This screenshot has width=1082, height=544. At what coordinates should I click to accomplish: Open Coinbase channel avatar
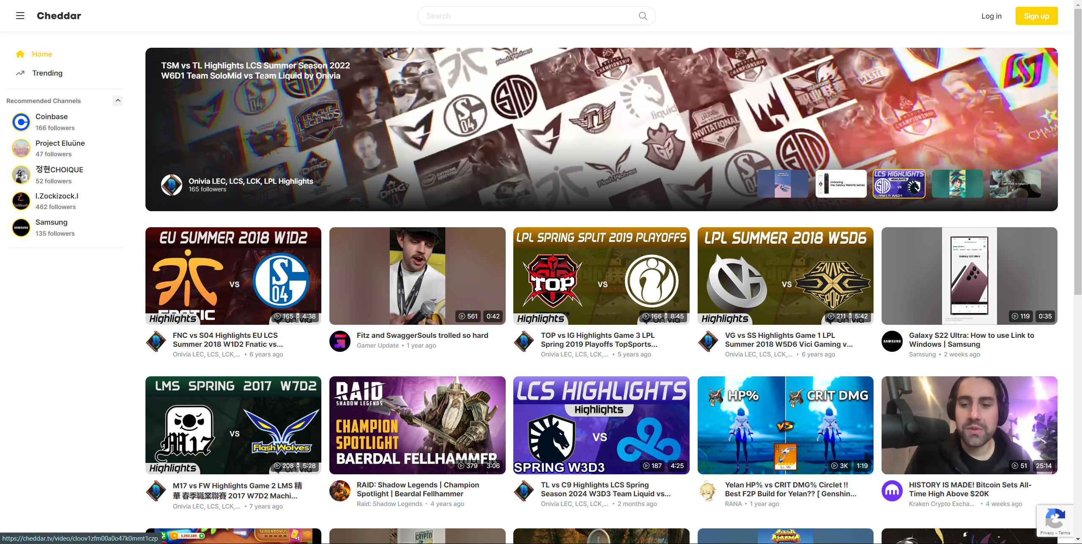21,122
